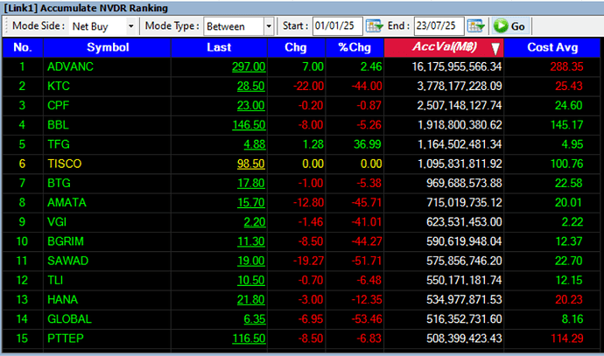The image size is (604, 356).
Task: Open last price link 297.00
Action: (x=249, y=67)
